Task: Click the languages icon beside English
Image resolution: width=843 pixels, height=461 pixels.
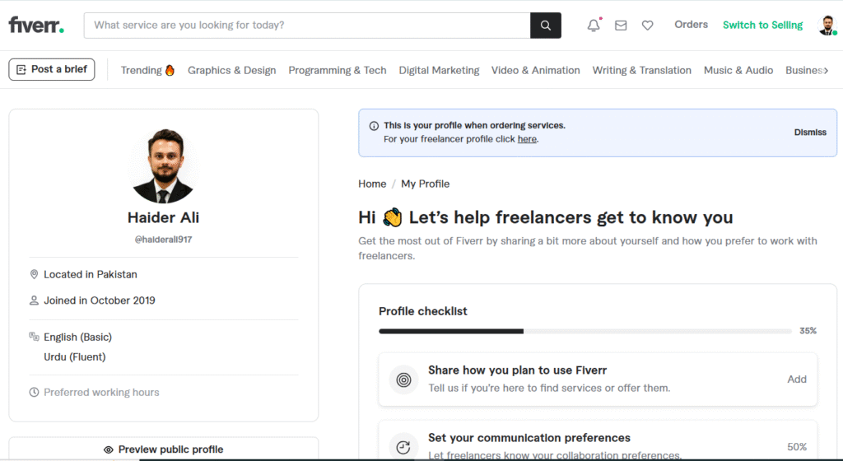Action: (34, 337)
